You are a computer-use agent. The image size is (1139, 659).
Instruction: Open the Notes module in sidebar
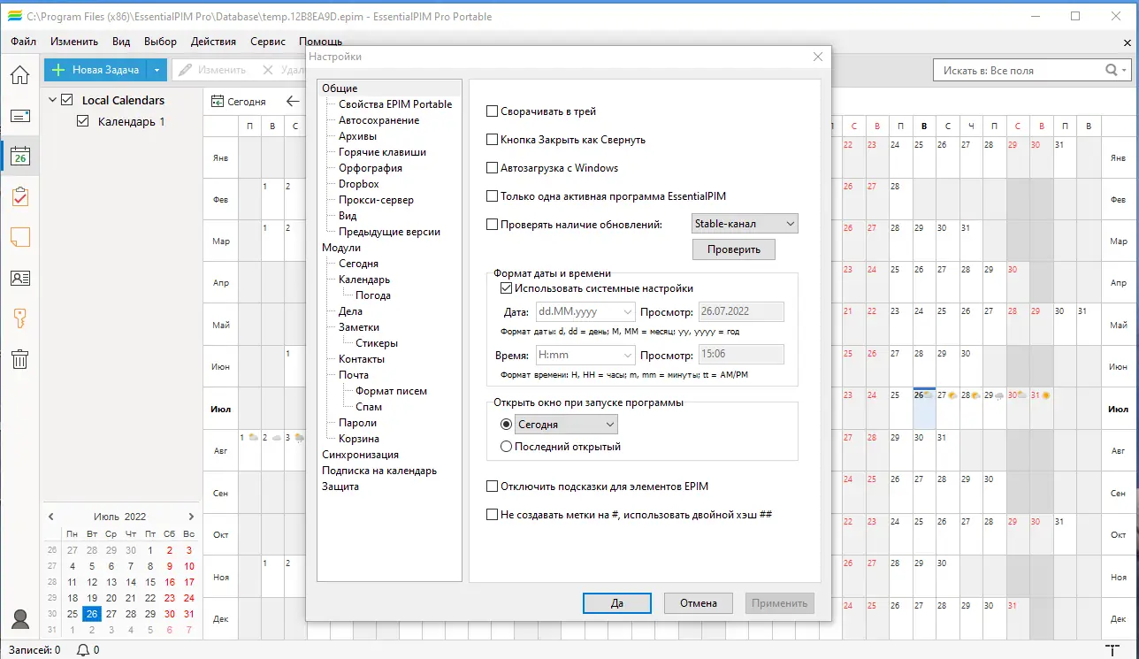tap(19, 237)
